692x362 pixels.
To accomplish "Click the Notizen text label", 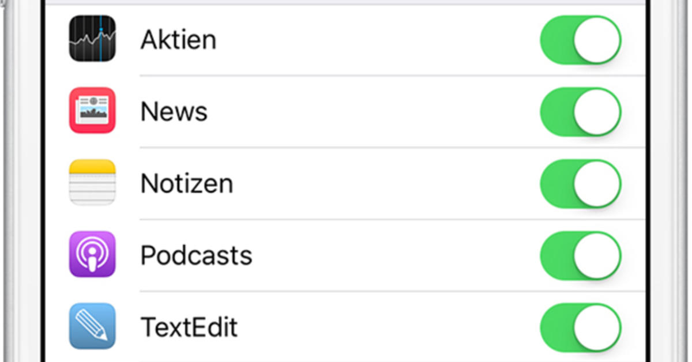I will pos(187,184).
